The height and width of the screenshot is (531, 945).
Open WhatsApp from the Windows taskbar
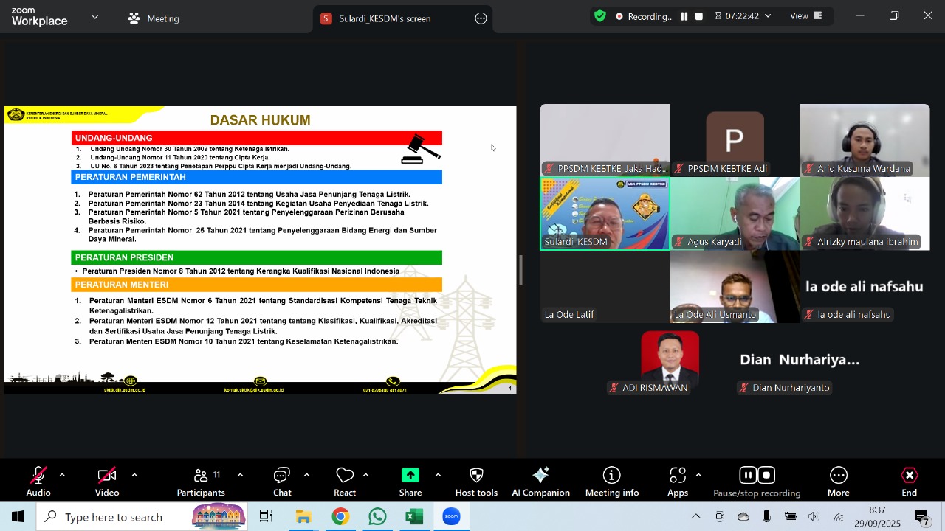[377, 517]
